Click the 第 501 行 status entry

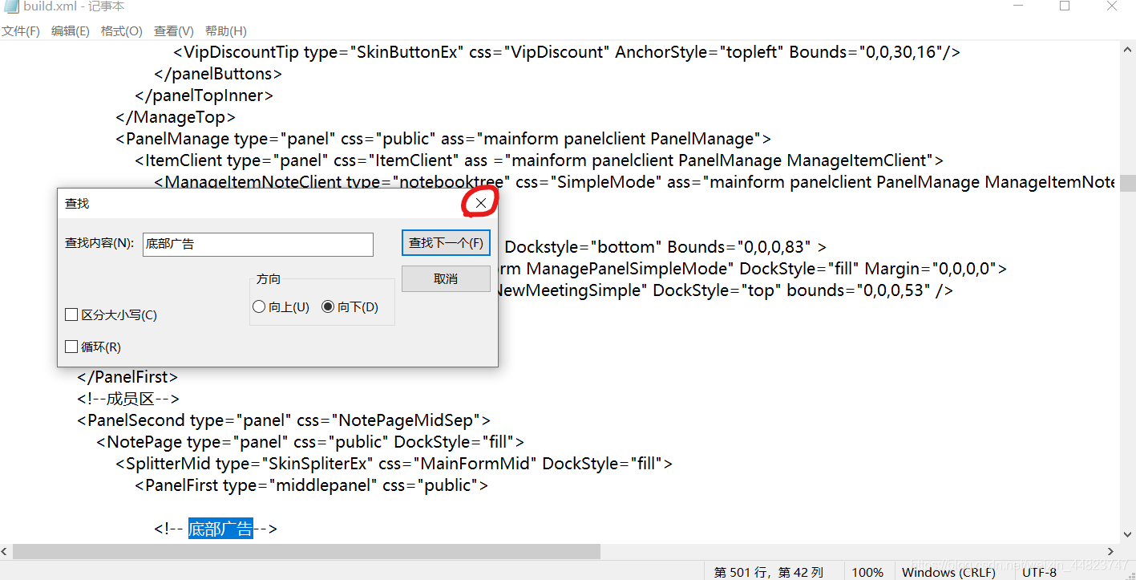769,573
